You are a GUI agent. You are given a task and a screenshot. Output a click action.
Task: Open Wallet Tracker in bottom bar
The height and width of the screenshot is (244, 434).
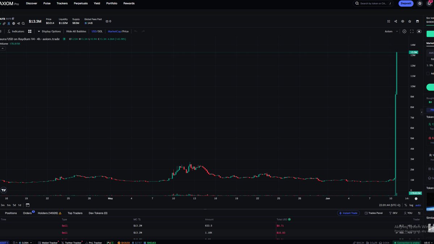point(48,243)
